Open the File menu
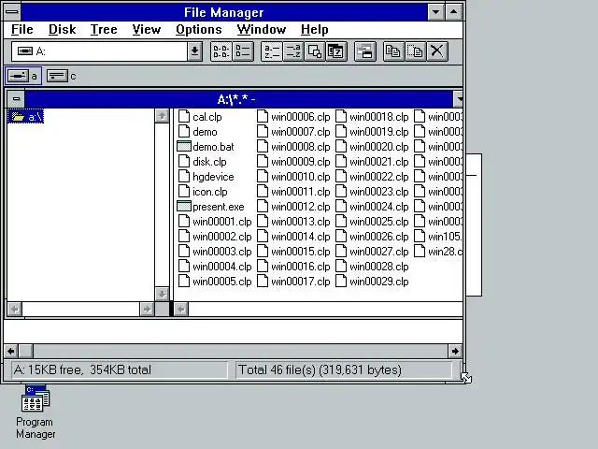 pos(22,29)
